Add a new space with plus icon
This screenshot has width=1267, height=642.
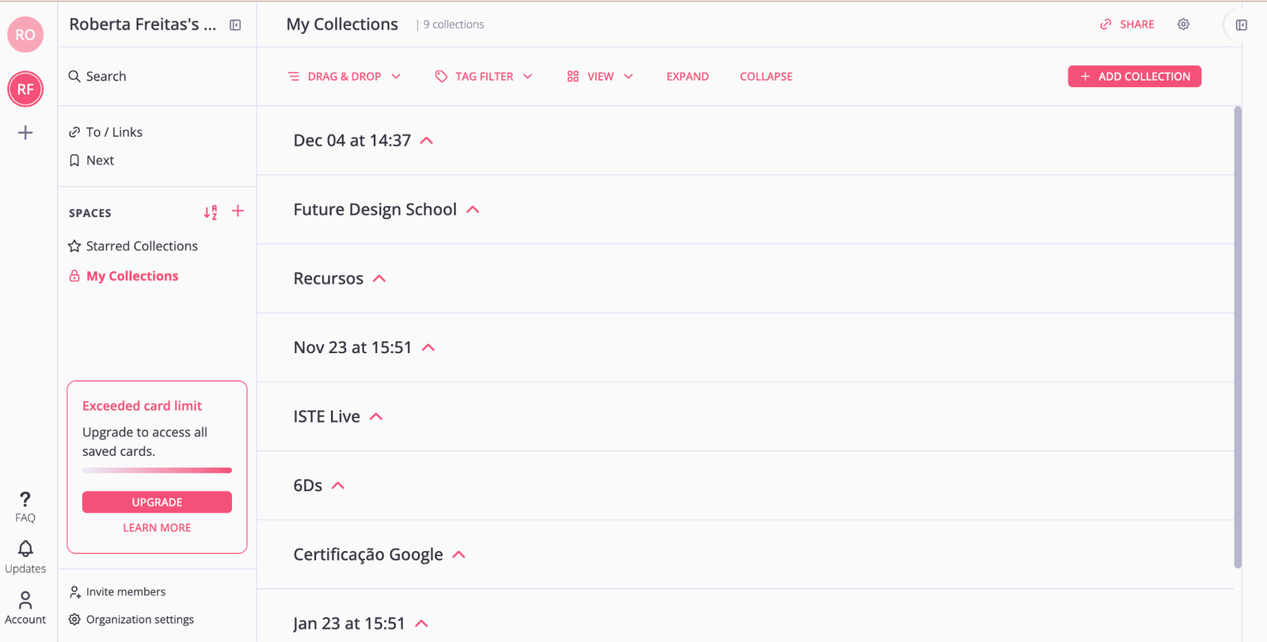[238, 211]
